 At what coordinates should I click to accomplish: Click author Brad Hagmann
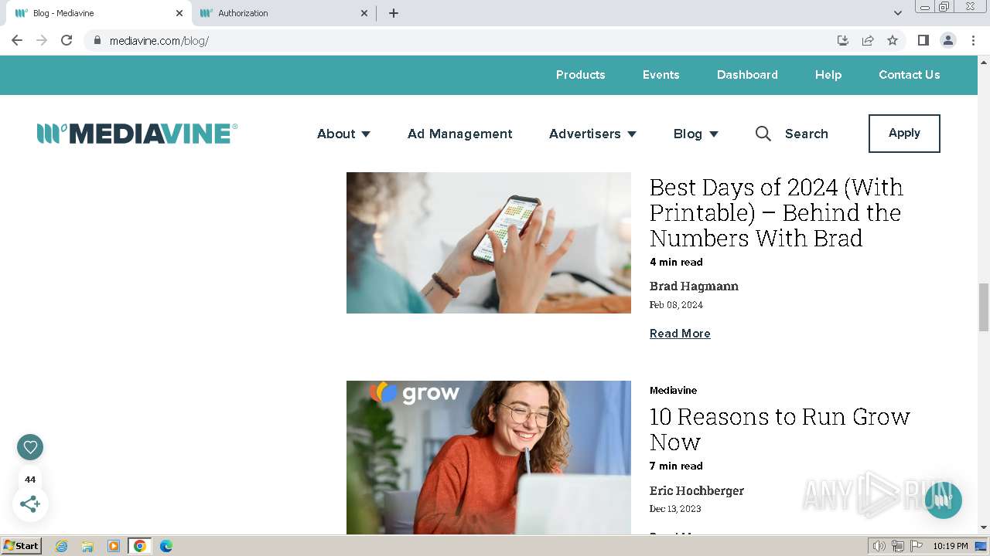(x=694, y=286)
